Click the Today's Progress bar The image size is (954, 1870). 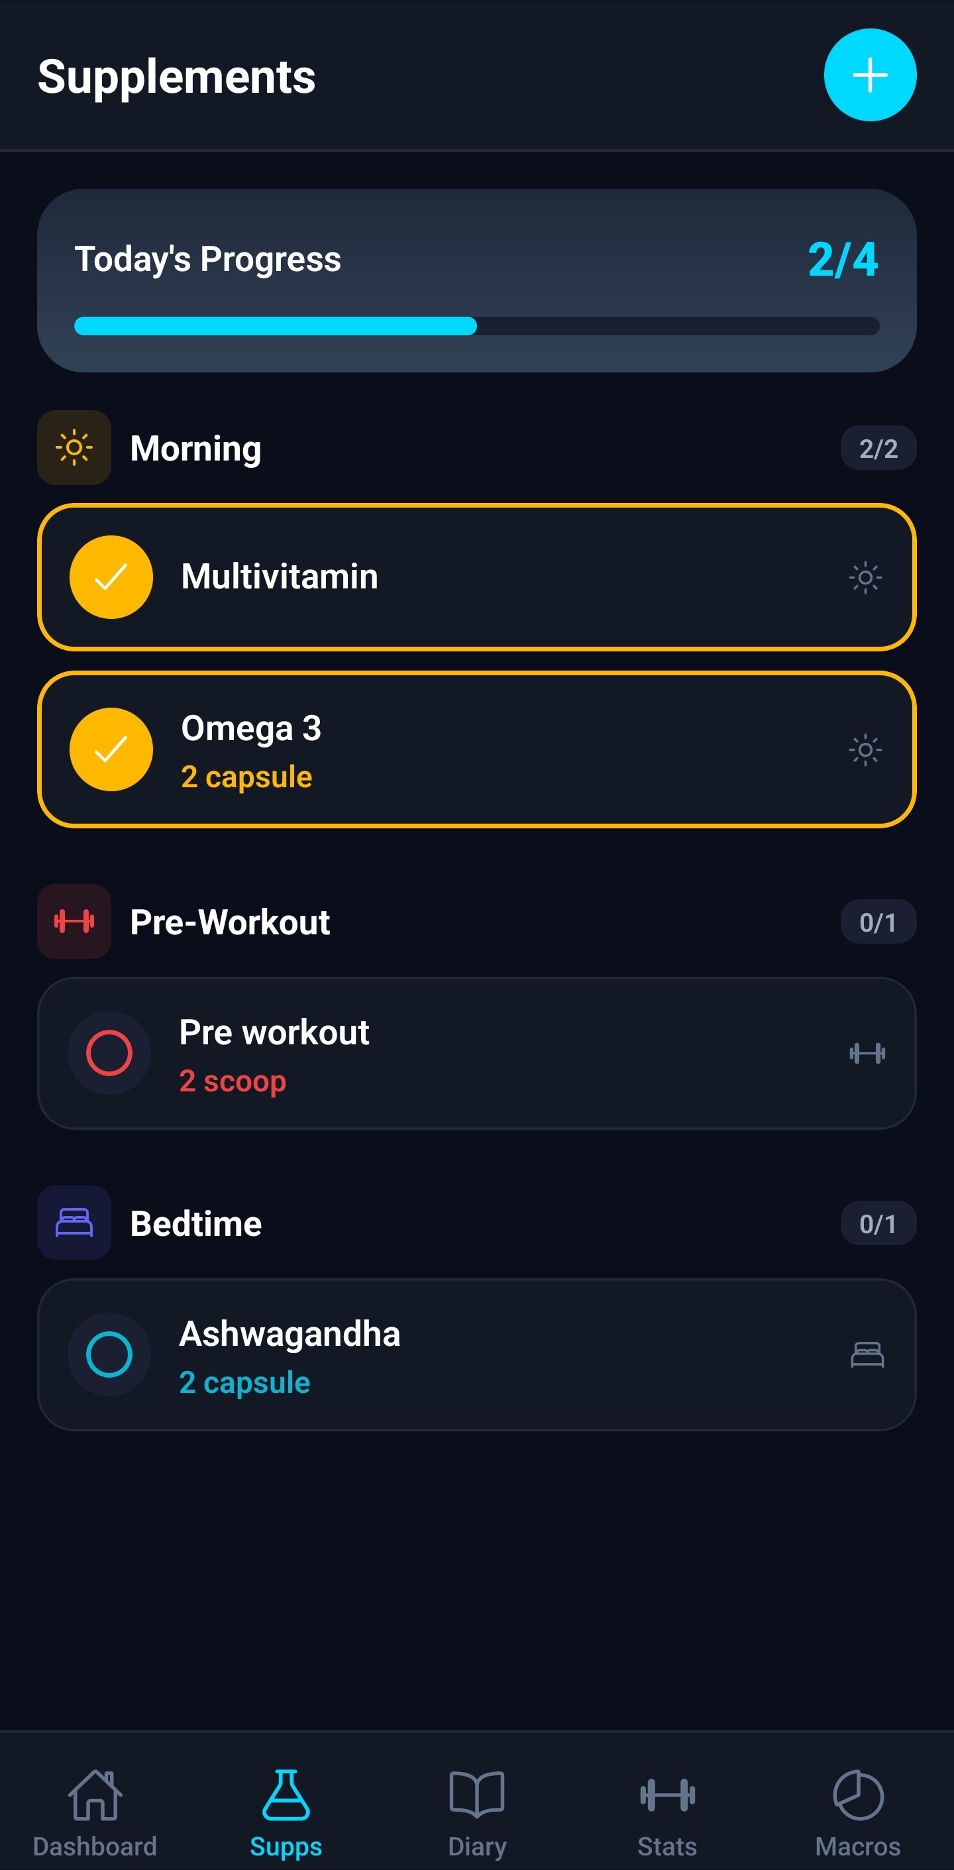476,326
